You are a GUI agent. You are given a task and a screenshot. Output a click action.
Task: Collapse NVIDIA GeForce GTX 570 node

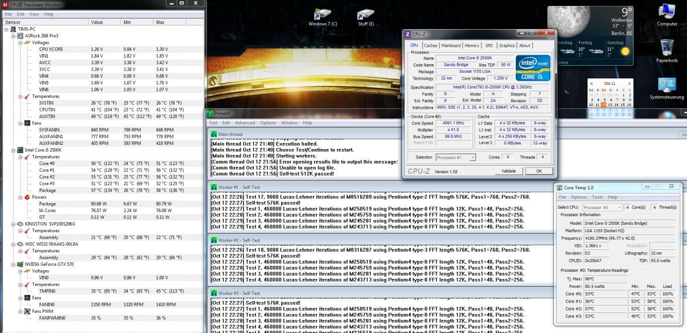click(x=14, y=264)
